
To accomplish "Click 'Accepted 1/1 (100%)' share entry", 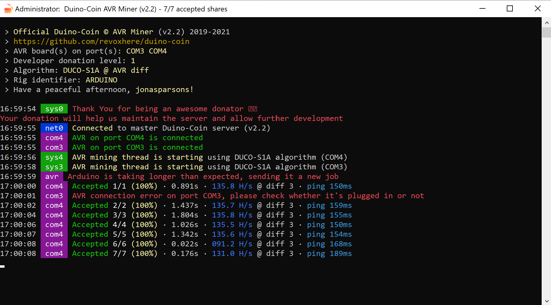I will click(115, 186).
